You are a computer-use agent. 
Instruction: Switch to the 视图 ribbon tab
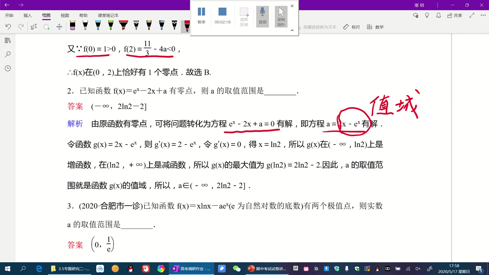coord(65,15)
